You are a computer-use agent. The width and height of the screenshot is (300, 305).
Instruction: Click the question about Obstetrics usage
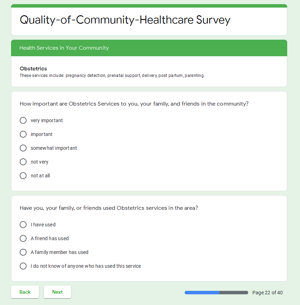coord(109,208)
